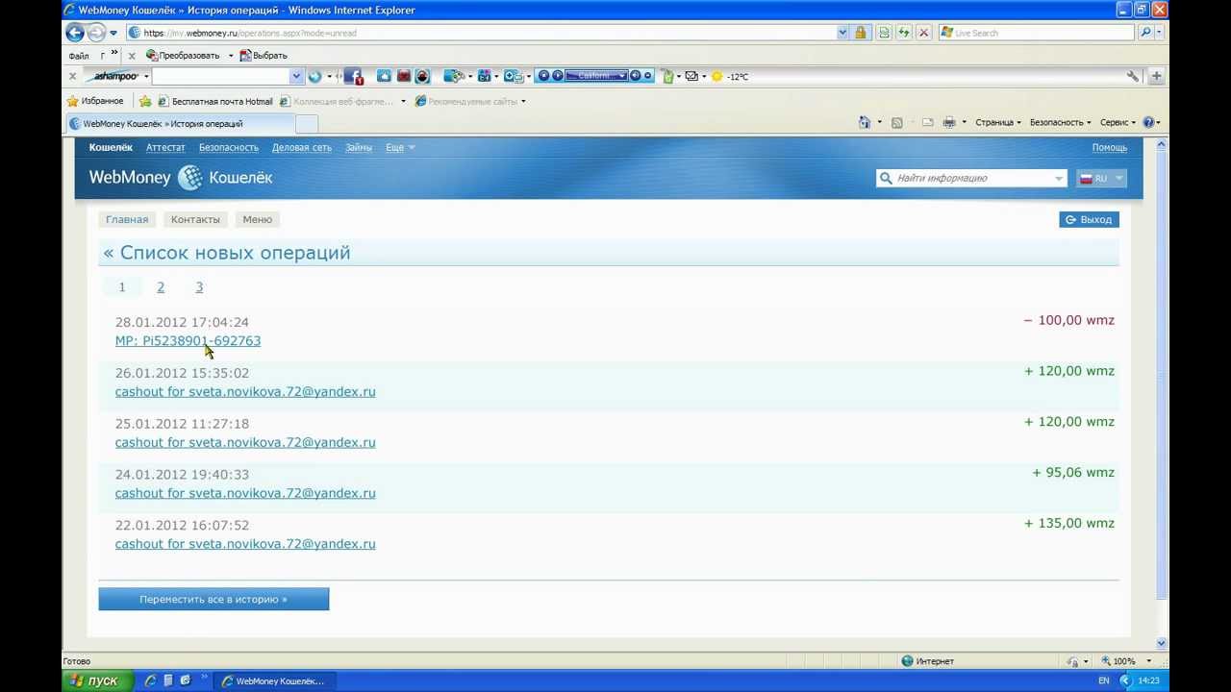Open the Сервис dropdown menu
Viewport: 1231px width, 692px height.
(1118, 122)
